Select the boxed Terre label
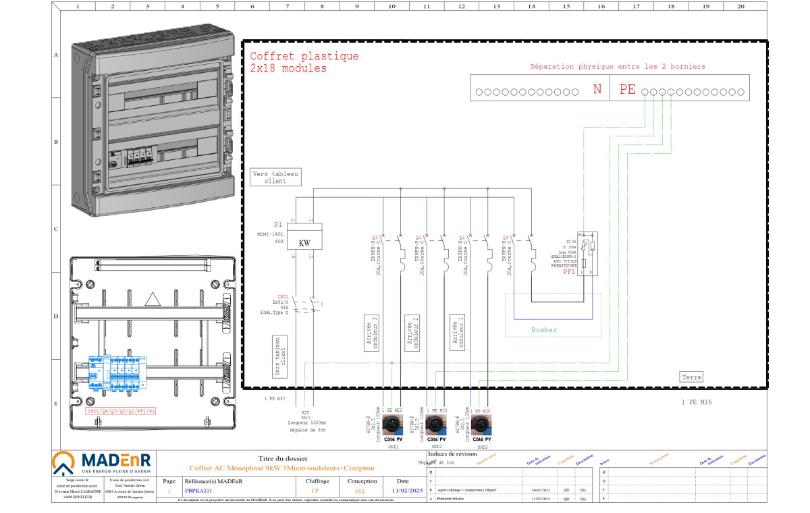 point(692,377)
